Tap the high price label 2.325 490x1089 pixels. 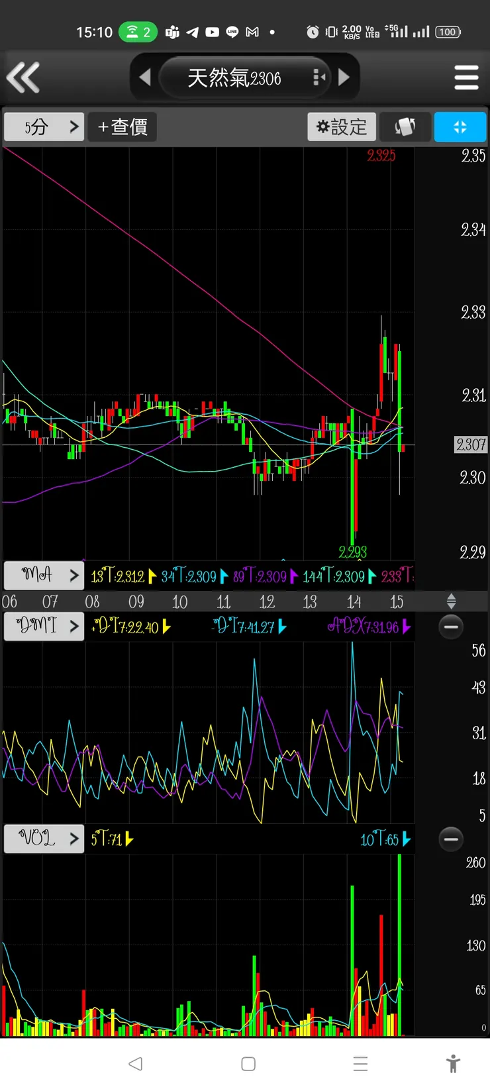(x=381, y=156)
